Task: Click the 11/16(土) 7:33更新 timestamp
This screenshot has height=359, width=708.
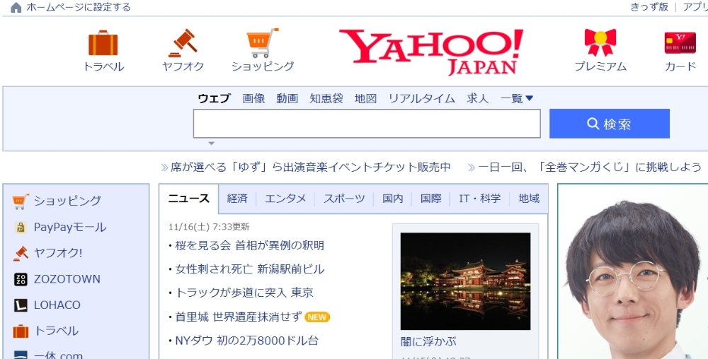Action: pyautogui.click(x=209, y=227)
